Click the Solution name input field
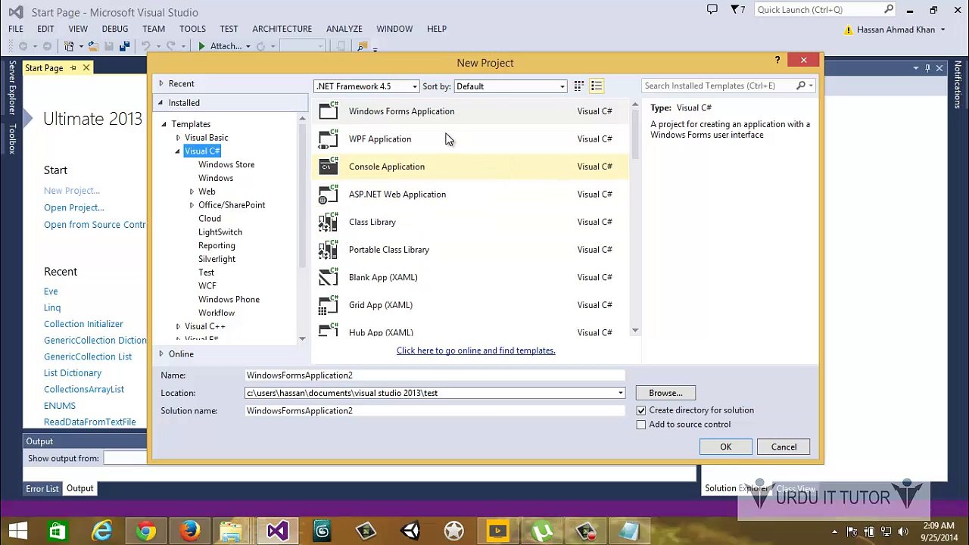This screenshot has height=545, width=969. pyautogui.click(x=435, y=411)
